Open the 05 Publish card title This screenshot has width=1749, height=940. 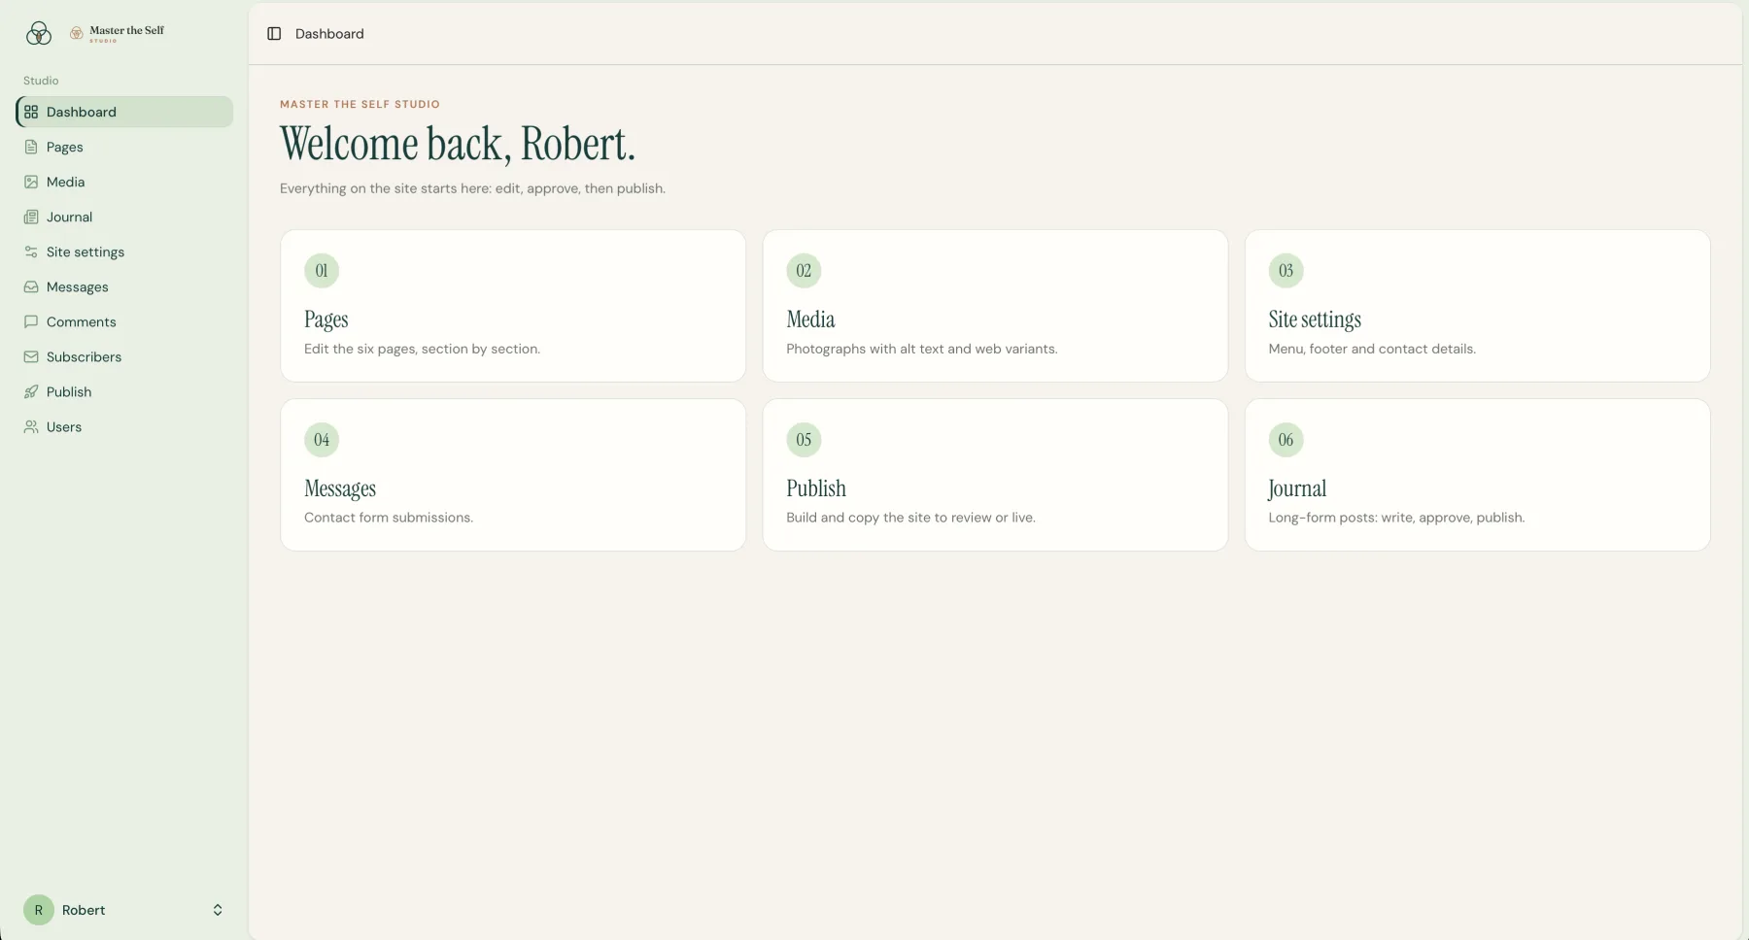(816, 488)
